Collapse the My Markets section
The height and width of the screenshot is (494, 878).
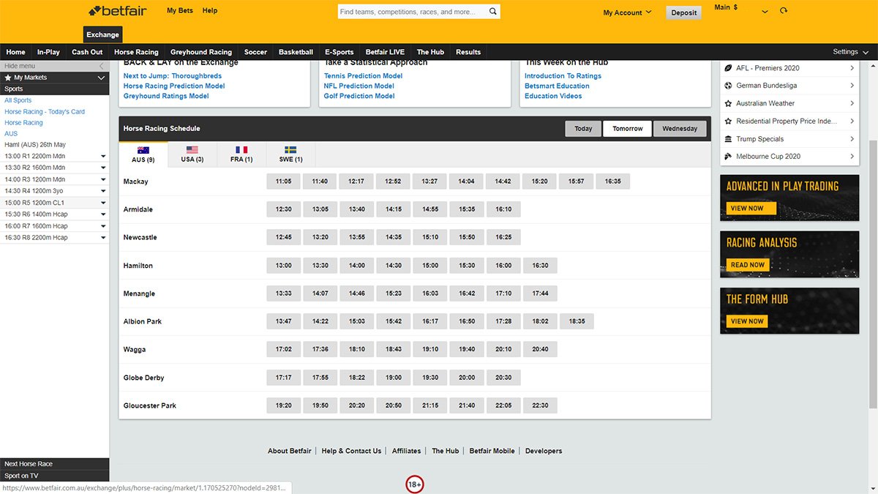102,77
